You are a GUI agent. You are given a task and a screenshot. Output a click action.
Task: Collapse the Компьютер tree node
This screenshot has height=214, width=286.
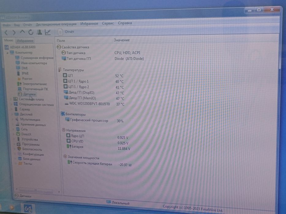(x=7, y=53)
